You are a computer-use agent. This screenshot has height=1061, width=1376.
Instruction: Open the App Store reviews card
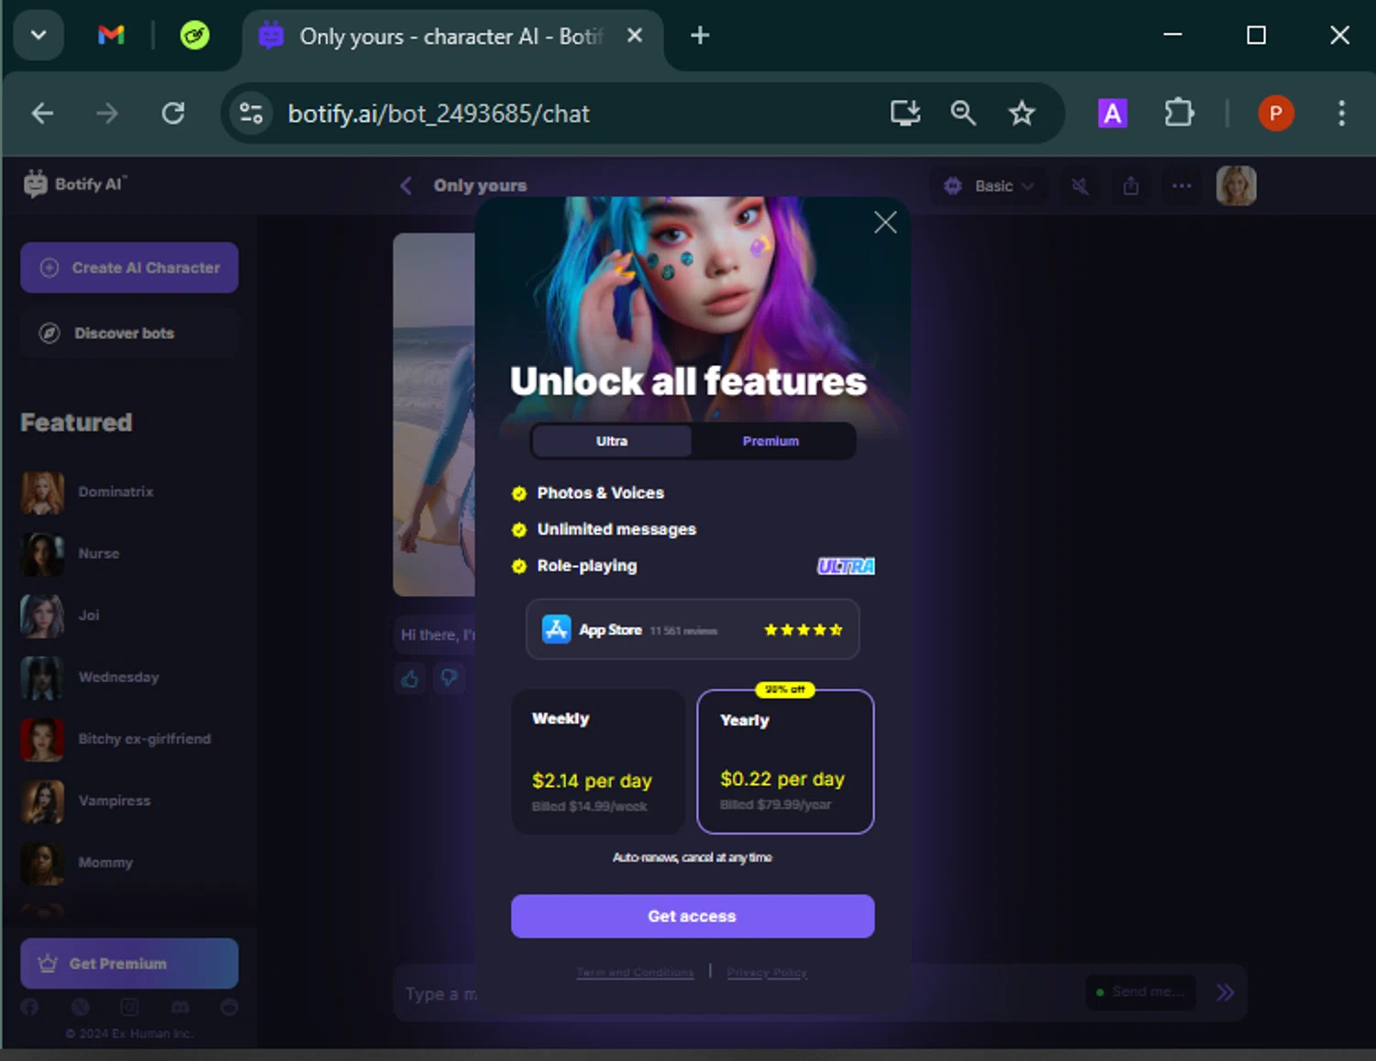[693, 630]
